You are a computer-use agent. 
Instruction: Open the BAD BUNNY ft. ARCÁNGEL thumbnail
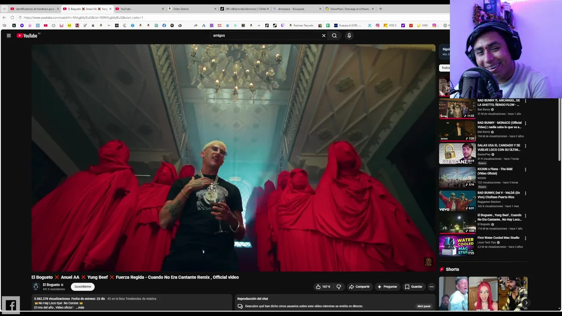pos(457,108)
